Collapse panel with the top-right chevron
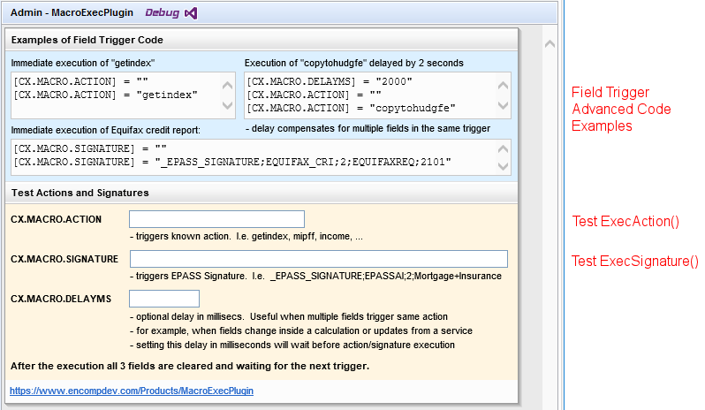Viewport: 705px width, 410px height. point(550,44)
